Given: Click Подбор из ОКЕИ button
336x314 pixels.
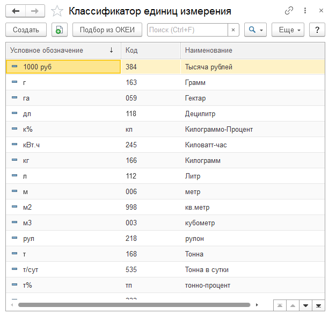Looking at the screenshot, I should (x=107, y=30).
